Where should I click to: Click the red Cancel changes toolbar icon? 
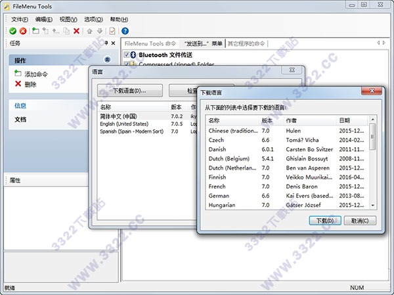tap(23, 31)
